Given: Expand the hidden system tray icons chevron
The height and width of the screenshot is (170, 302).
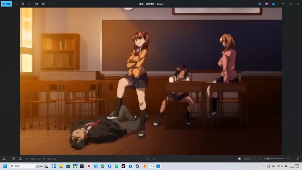Looking at the screenshot, I should click(x=263, y=166).
